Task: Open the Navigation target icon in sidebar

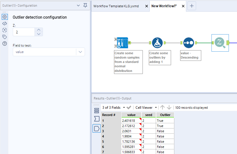Action: tap(5, 30)
